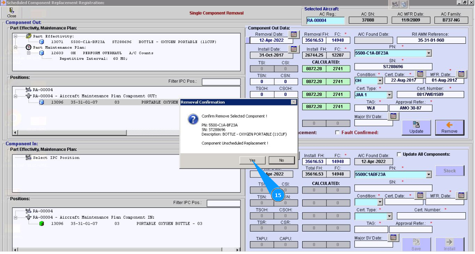The height and width of the screenshot is (254, 475).
Task: Close the Removal Confirmation dialog
Action: pyautogui.click(x=293, y=102)
